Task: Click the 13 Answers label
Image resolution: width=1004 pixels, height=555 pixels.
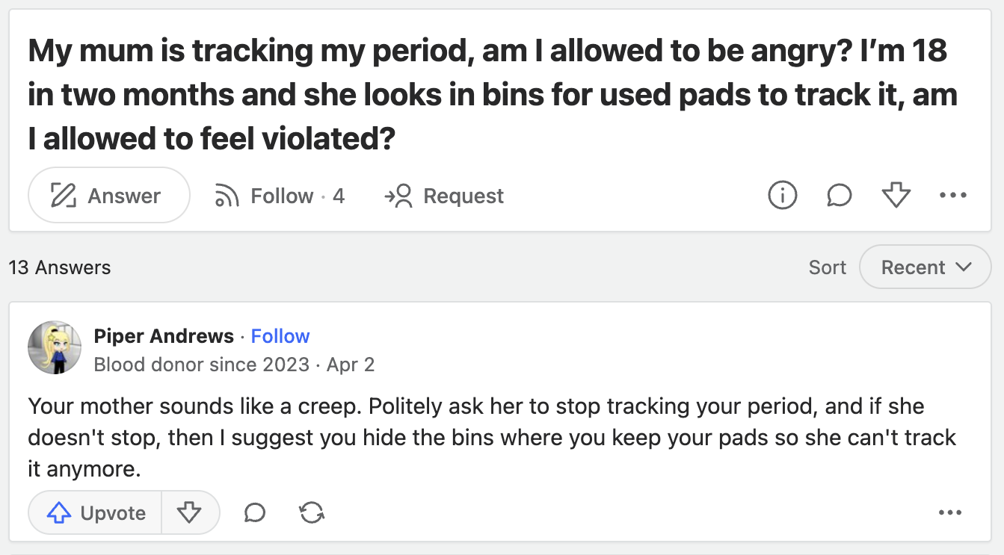Action: click(60, 267)
